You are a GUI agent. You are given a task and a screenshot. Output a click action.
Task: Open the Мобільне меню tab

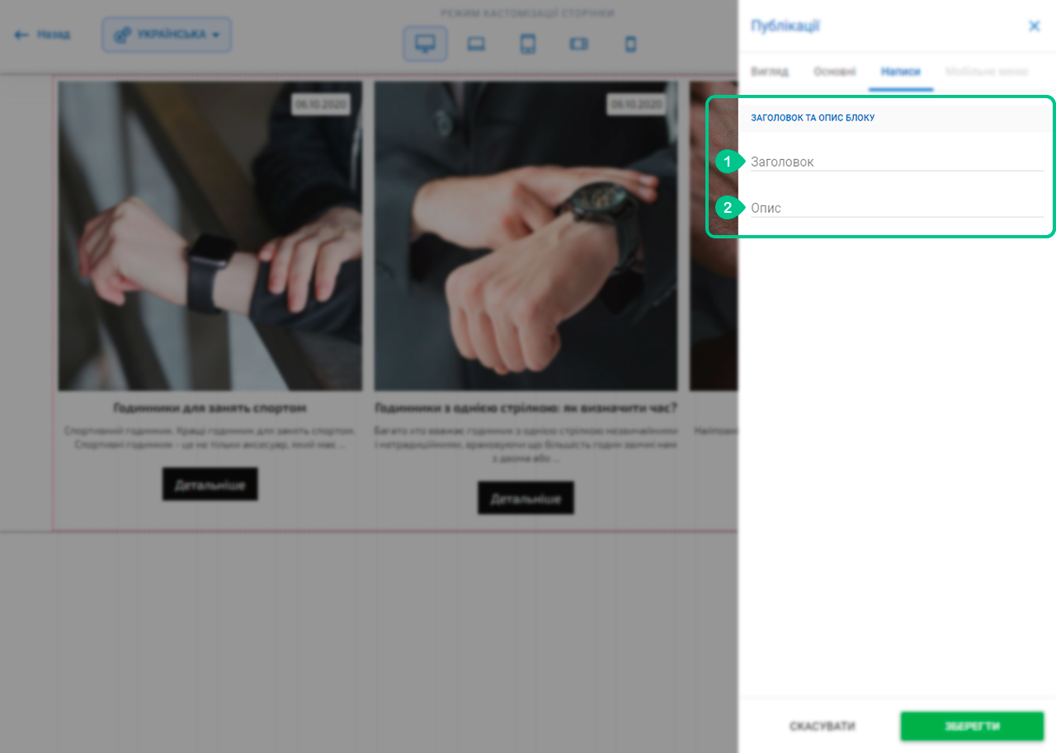[x=987, y=72]
